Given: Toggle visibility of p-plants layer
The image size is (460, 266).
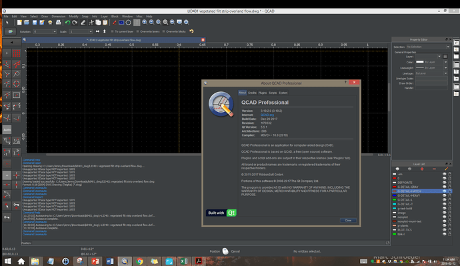Looking at the screenshot, I should pyautogui.click(x=444, y=225).
